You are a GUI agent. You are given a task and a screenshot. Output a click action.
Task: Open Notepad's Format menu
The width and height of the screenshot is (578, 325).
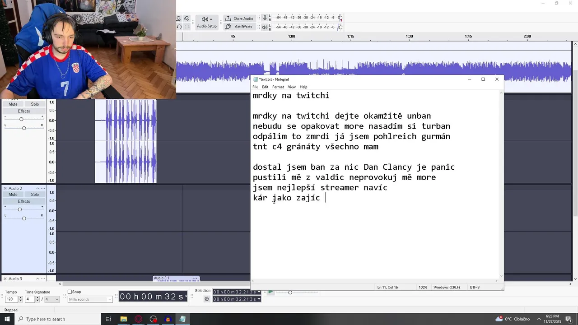(x=278, y=87)
